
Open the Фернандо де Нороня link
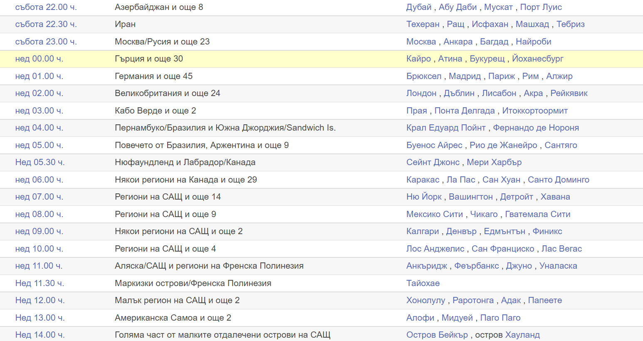(x=536, y=128)
